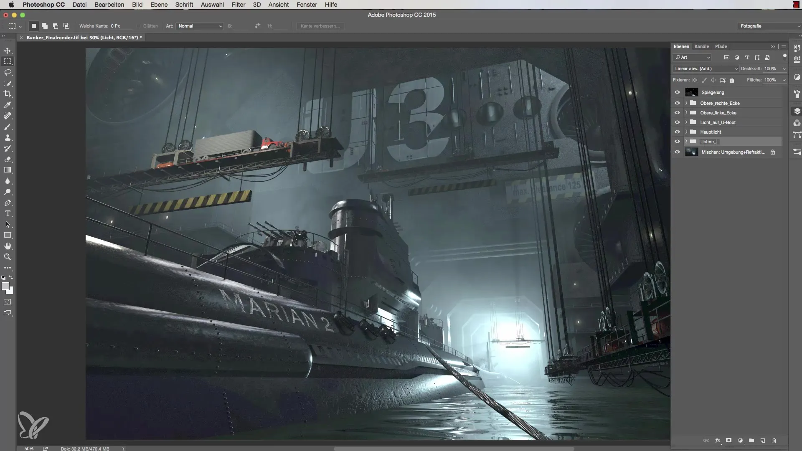Image resolution: width=802 pixels, height=451 pixels.
Task: Hide the Mischen: Umgebung+Refrakti layer
Action: tap(677, 152)
